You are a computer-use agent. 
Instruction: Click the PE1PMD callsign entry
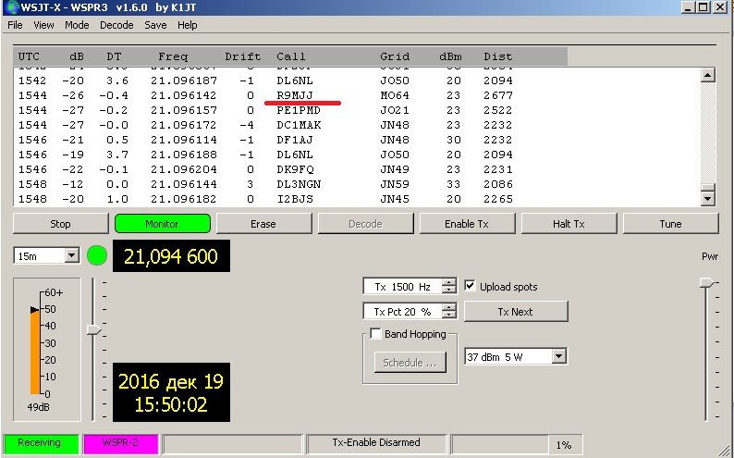[x=299, y=110]
